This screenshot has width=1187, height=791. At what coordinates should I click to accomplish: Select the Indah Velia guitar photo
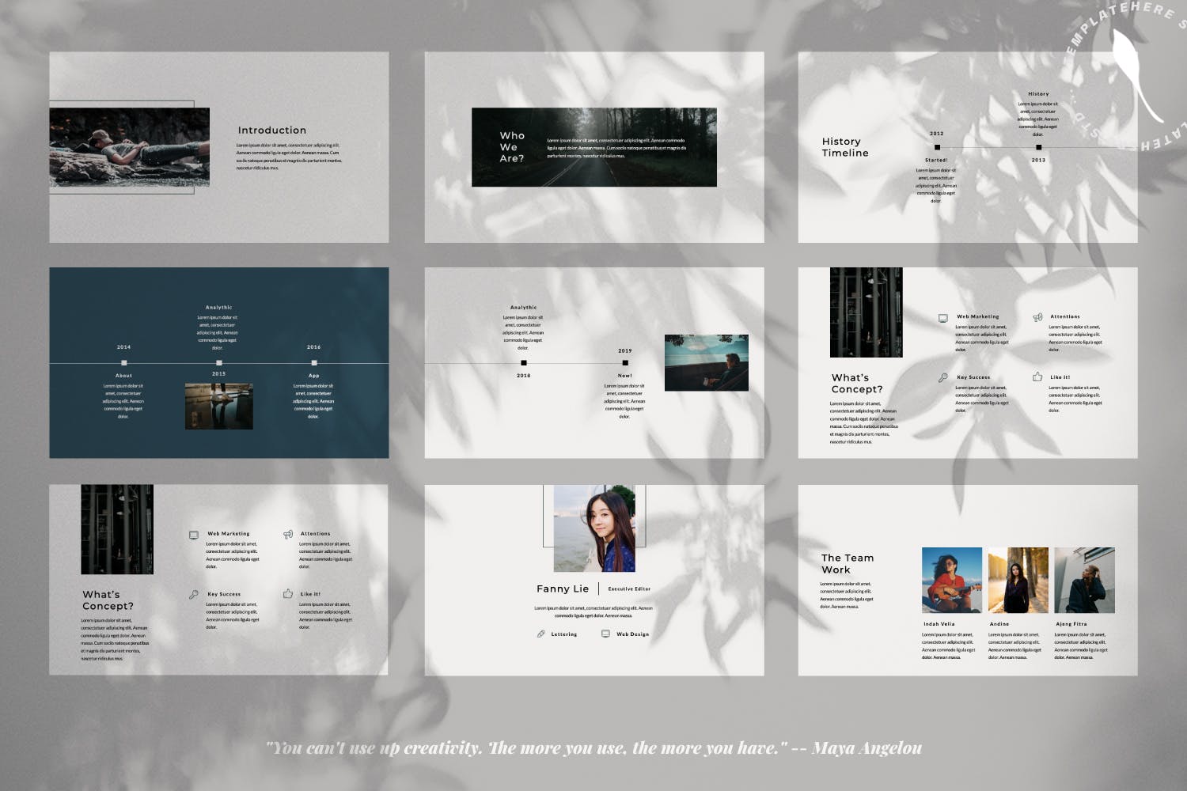coord(952,580)
